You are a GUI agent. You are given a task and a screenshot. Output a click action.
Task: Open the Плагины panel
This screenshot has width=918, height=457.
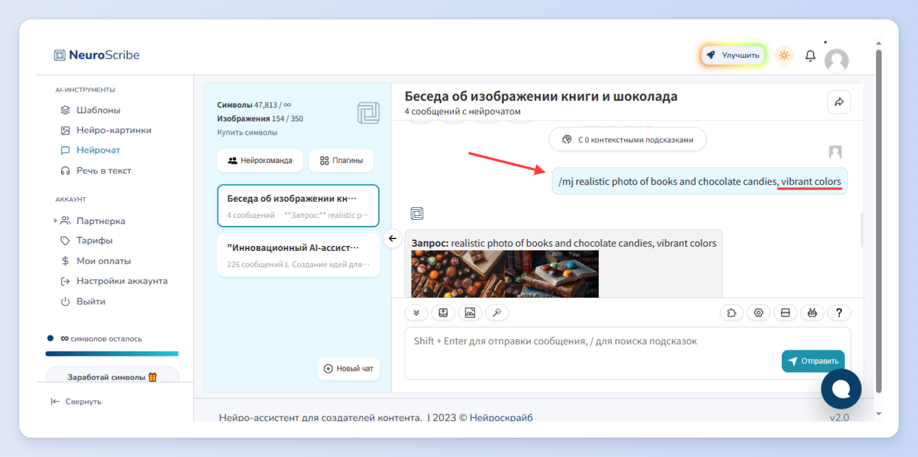(341, 160)
